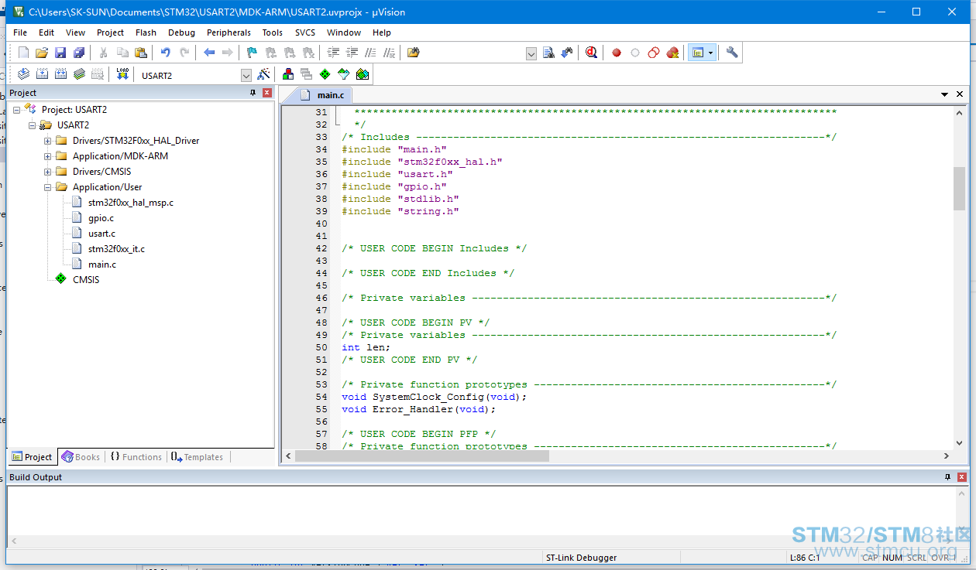Viewport: 976px width, 570px height.
Task: Build the target files
Action: 42,74
